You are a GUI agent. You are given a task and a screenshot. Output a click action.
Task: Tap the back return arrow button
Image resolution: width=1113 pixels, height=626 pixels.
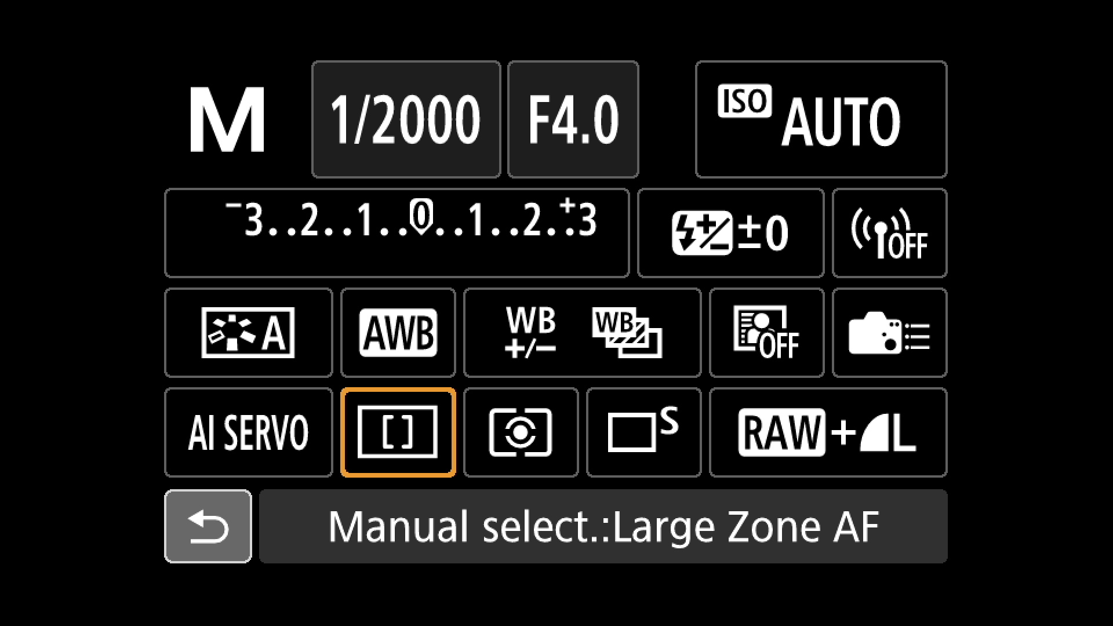(208, 526)
